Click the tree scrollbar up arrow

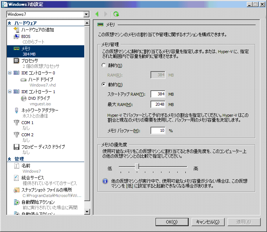point(87,23)
